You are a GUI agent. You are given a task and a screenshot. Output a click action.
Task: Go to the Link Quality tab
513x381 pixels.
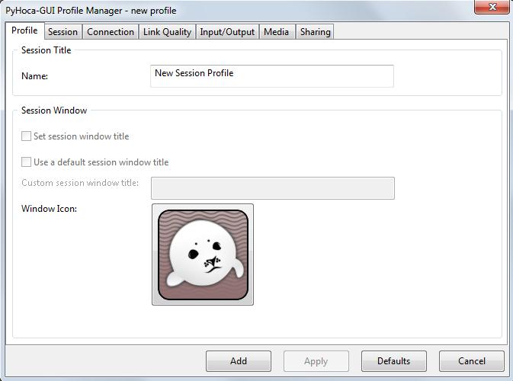[167, 32]
